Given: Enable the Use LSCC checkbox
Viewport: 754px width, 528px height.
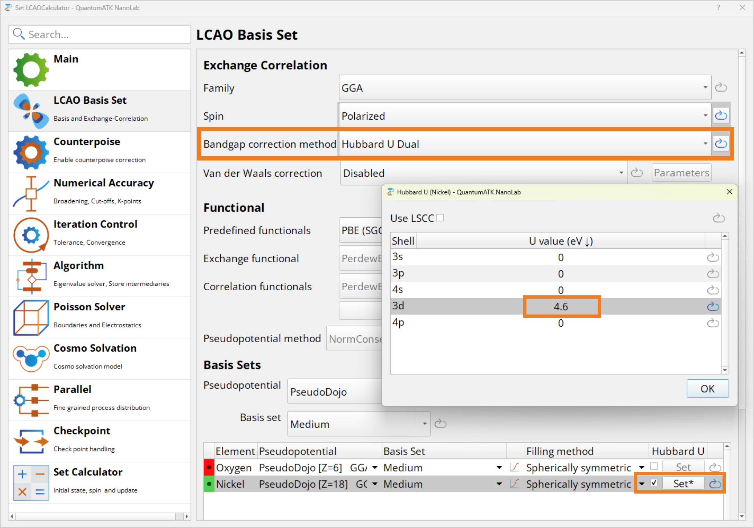Looking at the screenshot, I should 440,218.
